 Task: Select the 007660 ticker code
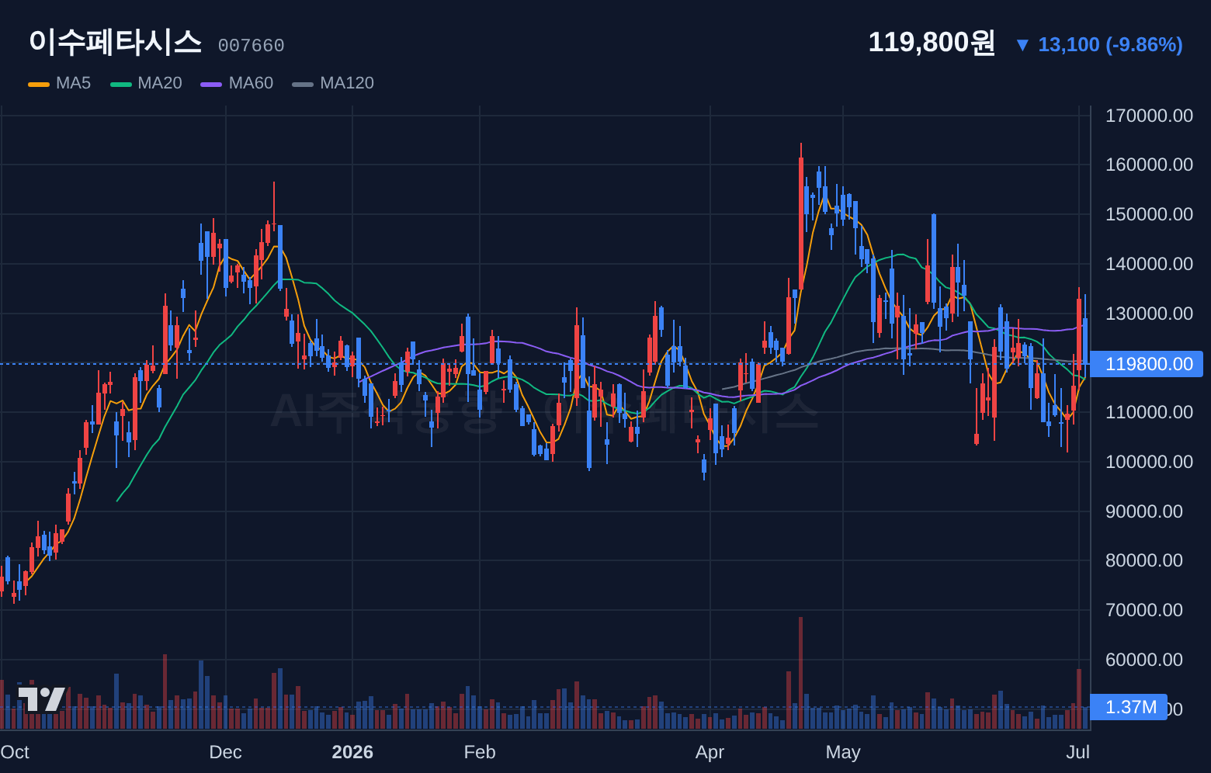[x=251, y=46]
